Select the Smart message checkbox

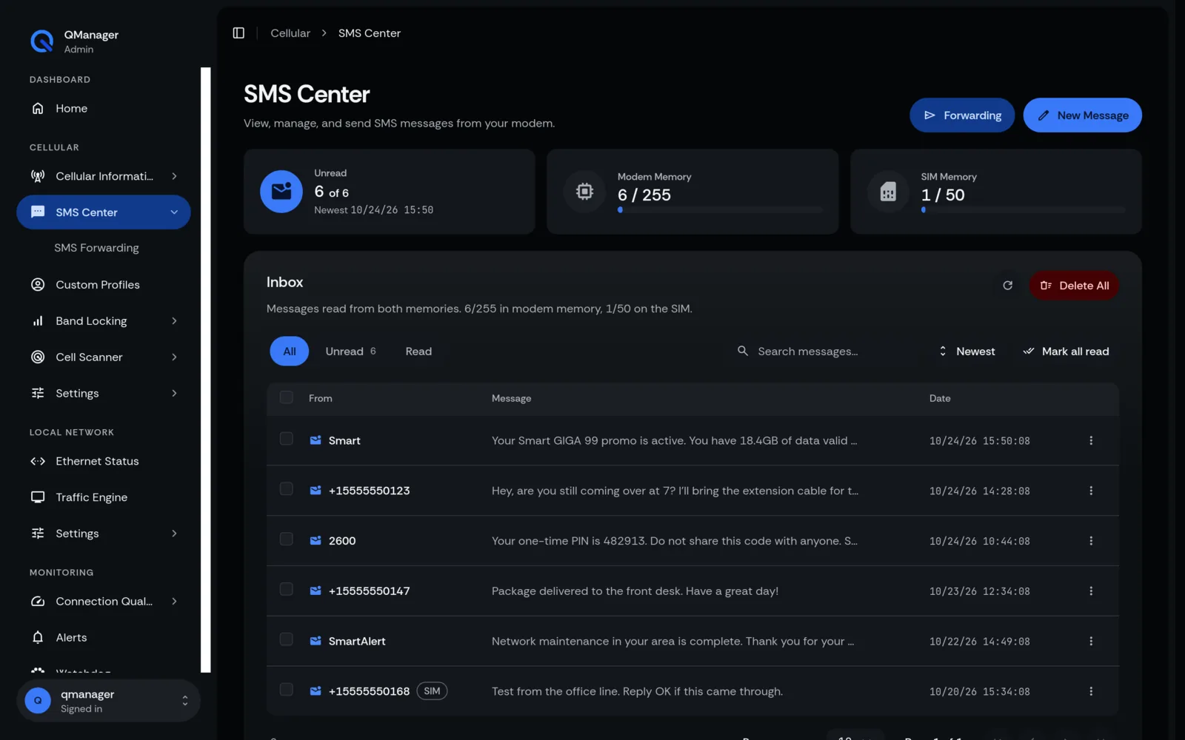(x=287, y=439)
